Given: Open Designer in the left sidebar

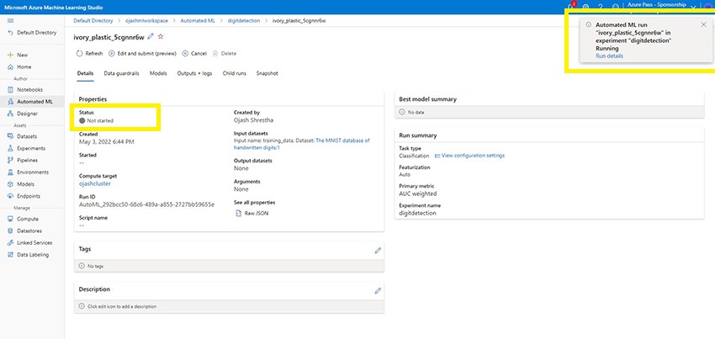Looking at the screenshot, I should tap(27, 113).
